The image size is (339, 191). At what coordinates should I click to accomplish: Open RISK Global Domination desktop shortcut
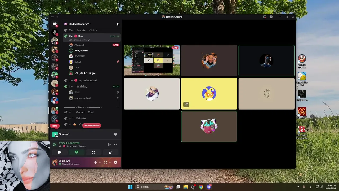coord(302,132)
